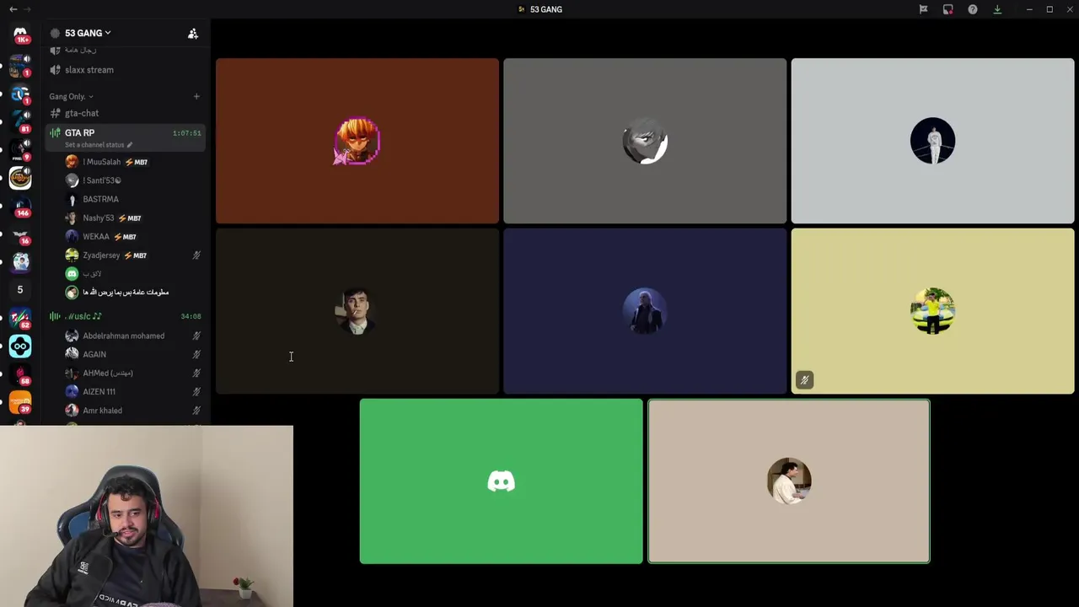Collapse the Gang Only category

[71, 96]
